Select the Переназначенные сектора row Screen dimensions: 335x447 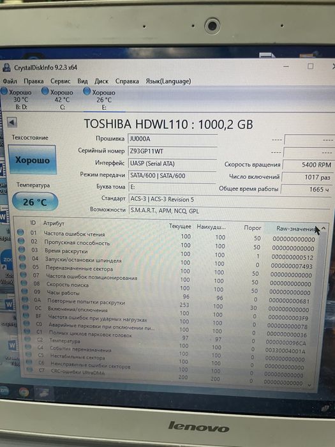tap(167, 271)
